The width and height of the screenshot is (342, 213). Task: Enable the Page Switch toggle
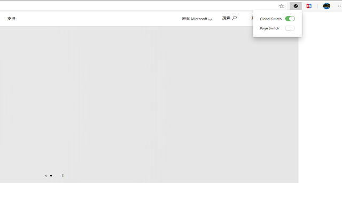(x=290, y=28)
